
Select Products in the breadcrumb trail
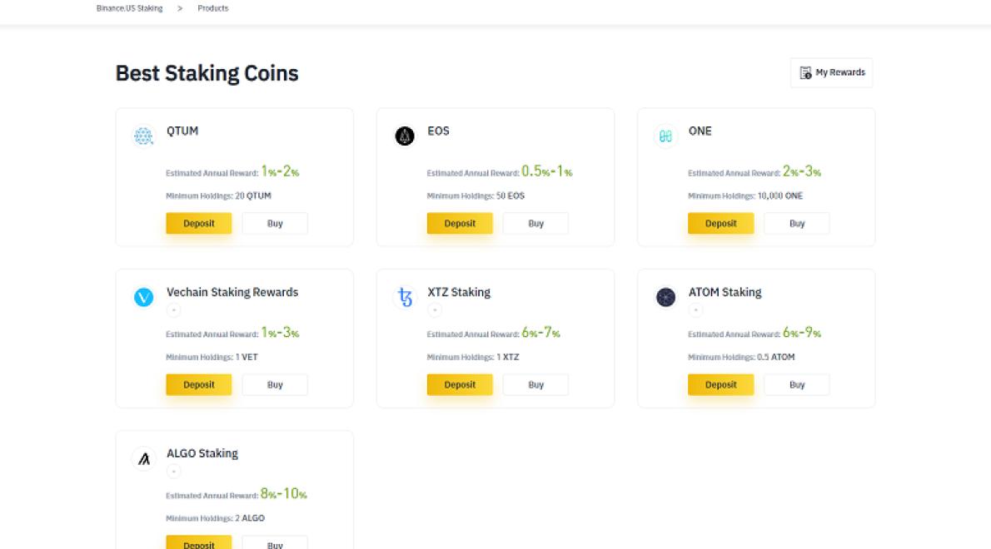point(213,7)
